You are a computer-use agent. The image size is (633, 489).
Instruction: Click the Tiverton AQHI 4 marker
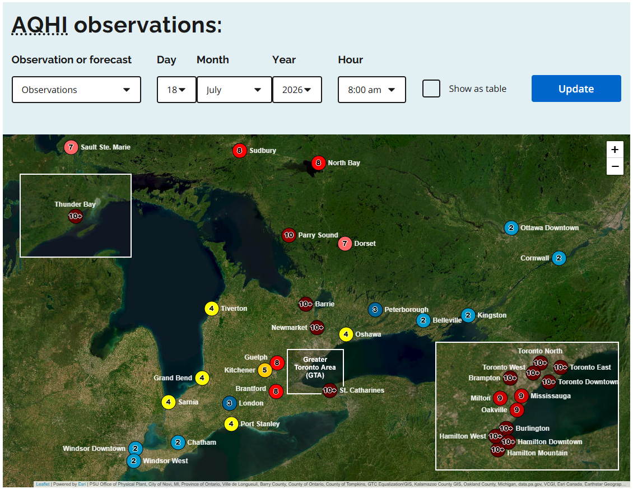(x=212, y=309)
